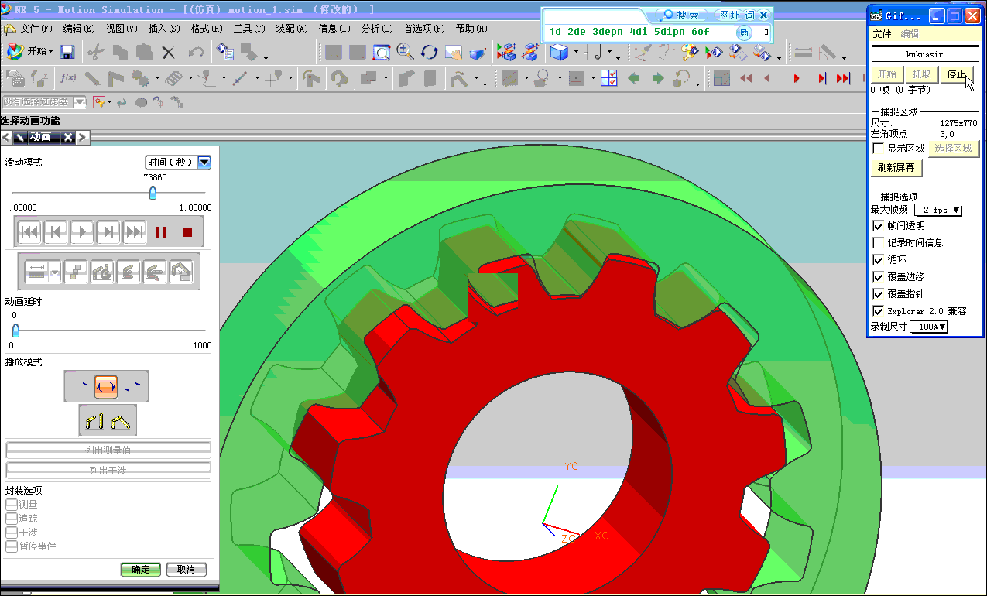The image size is (987, 596).
Task: Uncheck the 循环 checkbox
Action: [878, 260]
